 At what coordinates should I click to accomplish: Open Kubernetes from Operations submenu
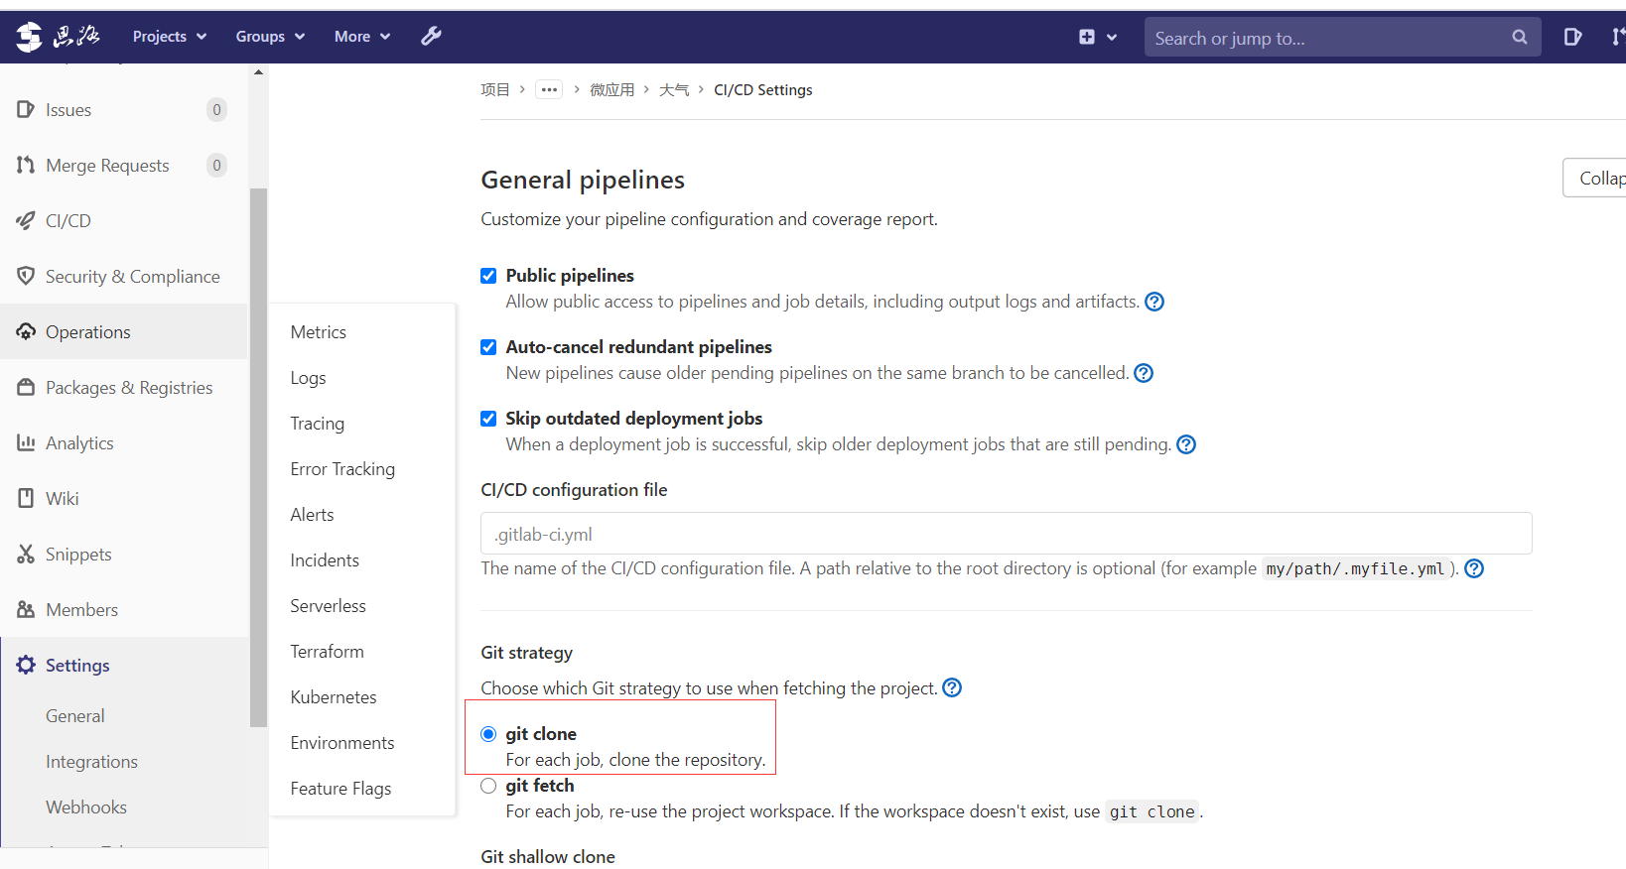pos(334,697)
